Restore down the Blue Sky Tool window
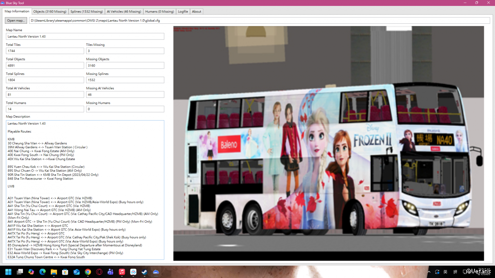This screenshot has width=495, height=278. pyautogui.click(x=477, y=3)
